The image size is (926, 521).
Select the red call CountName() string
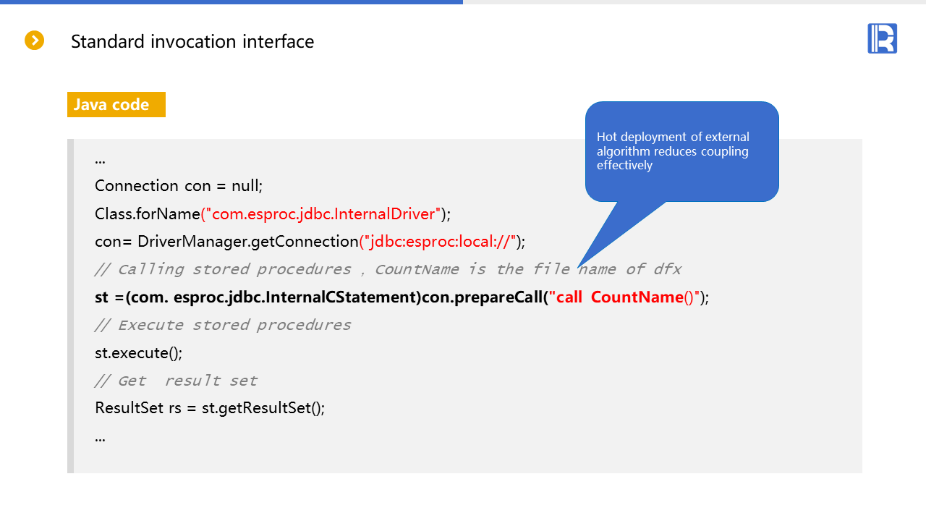[x=624, y=297]
